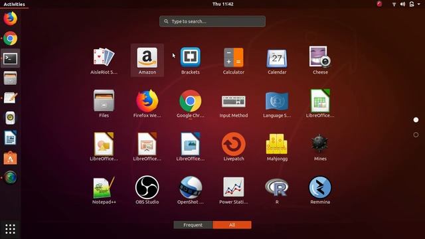Launch the Calculator app
Viewport: 425px width, 239px height.
[234, 60]
